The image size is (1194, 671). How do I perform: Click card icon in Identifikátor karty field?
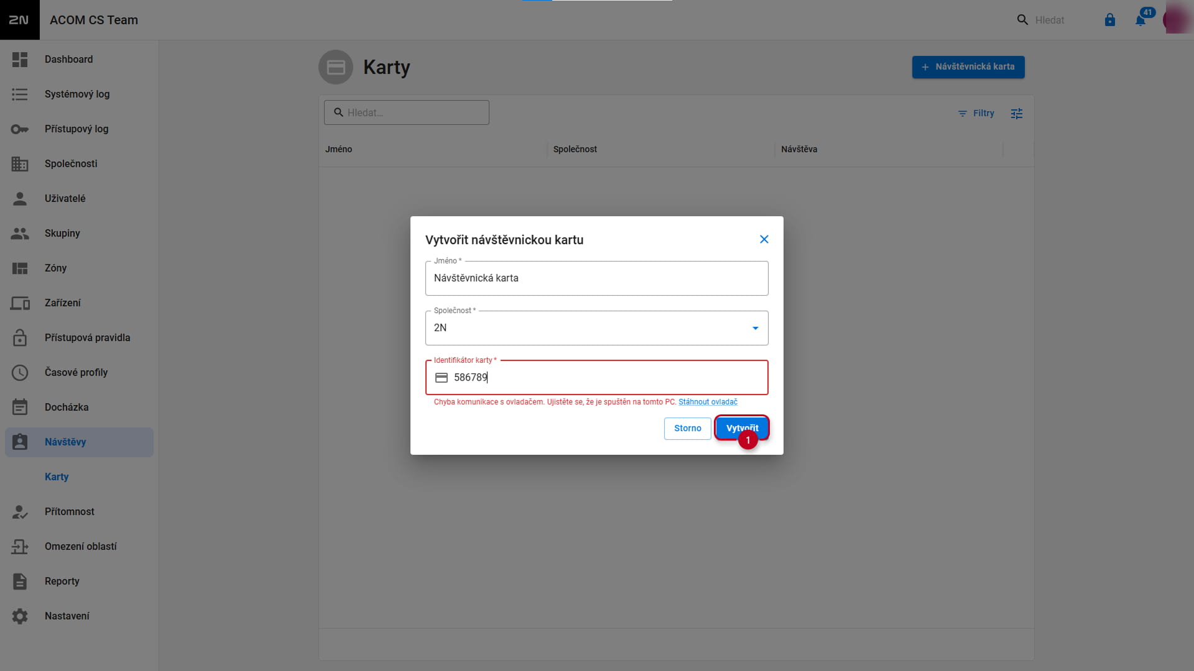[x=442, y=378]
